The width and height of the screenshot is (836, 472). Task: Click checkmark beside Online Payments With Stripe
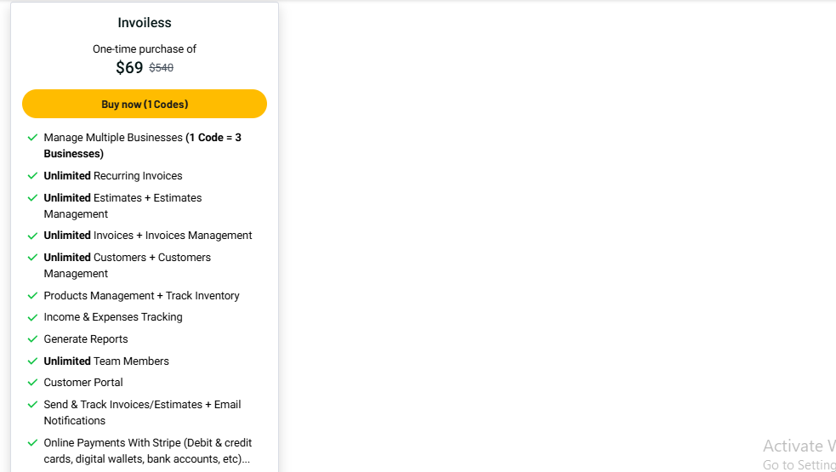click(x=32, y=443)
